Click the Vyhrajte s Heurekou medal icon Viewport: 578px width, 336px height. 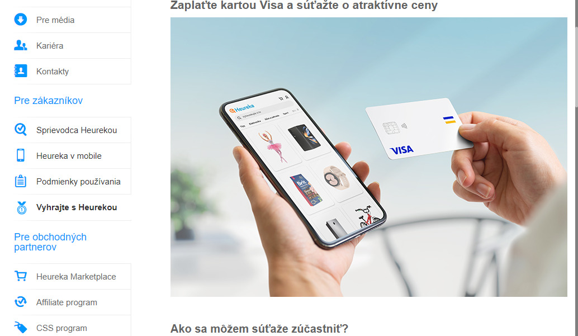click(x=22, y=207)
